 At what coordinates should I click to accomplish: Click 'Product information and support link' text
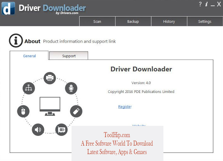pos(79,41)
